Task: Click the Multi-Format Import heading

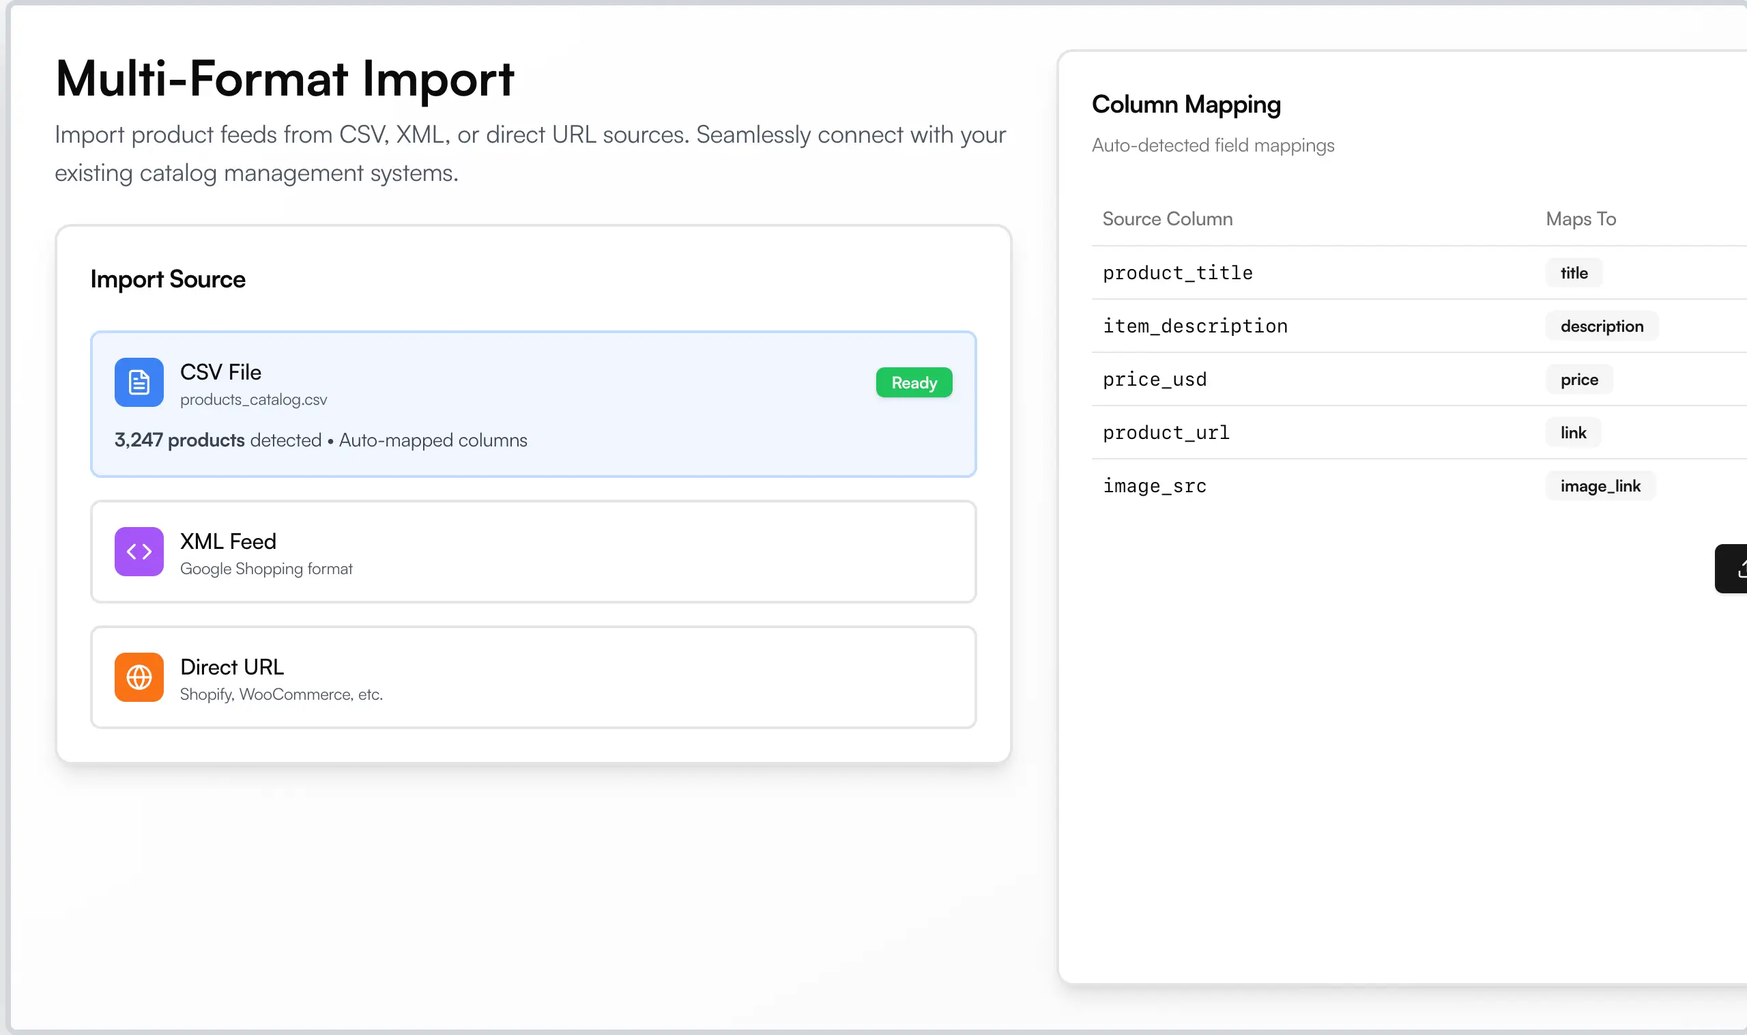Action: [x=285, y=79]
